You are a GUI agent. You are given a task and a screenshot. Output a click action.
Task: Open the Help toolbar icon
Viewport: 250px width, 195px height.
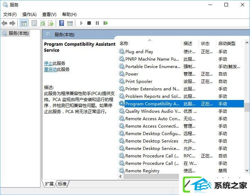click(61, 23)
